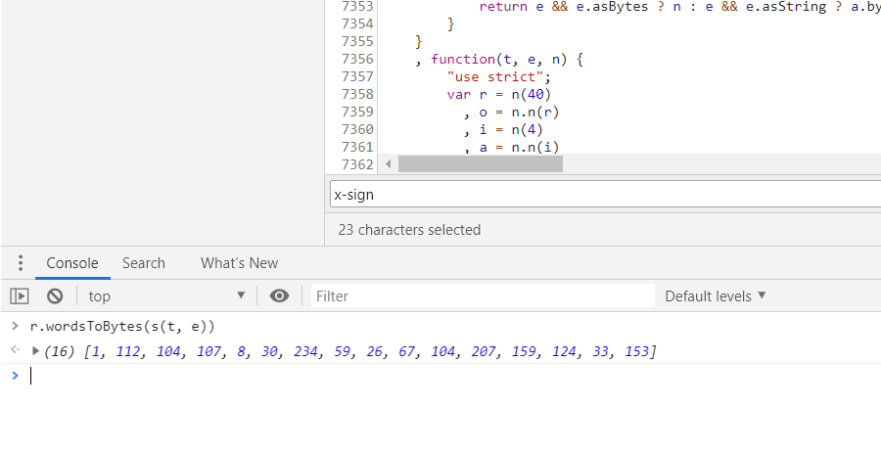This screenshot has width=881, height=454.
Task: Click the x-sign search box
Action: (x=605, y=195)
